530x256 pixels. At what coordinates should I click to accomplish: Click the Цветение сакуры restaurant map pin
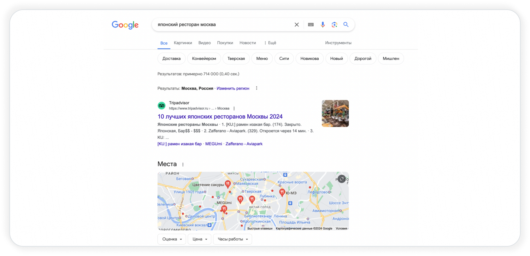tap(228, 184)
